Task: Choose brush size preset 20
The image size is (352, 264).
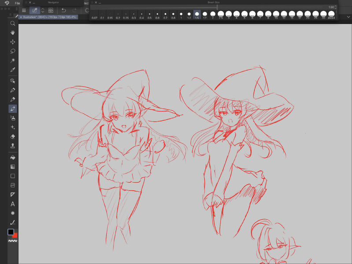Action: [x=308, y=15]
